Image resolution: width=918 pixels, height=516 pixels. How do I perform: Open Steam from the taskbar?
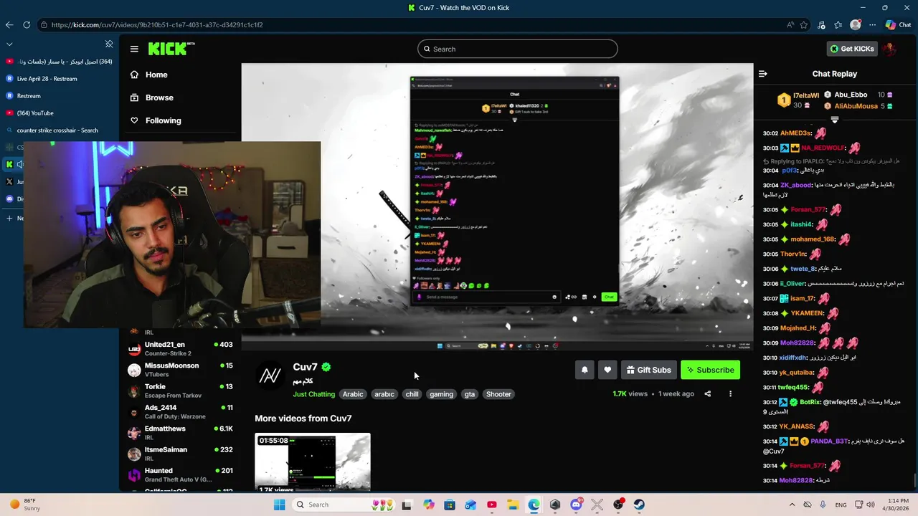tap(639, 505)
